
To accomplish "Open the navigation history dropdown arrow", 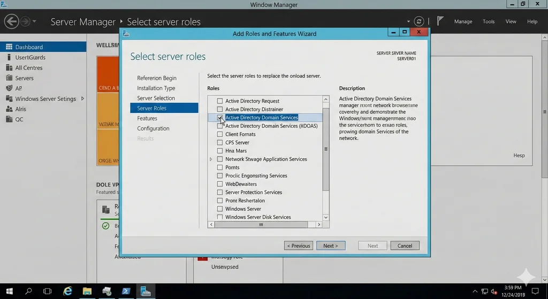I will coord(34,21).
